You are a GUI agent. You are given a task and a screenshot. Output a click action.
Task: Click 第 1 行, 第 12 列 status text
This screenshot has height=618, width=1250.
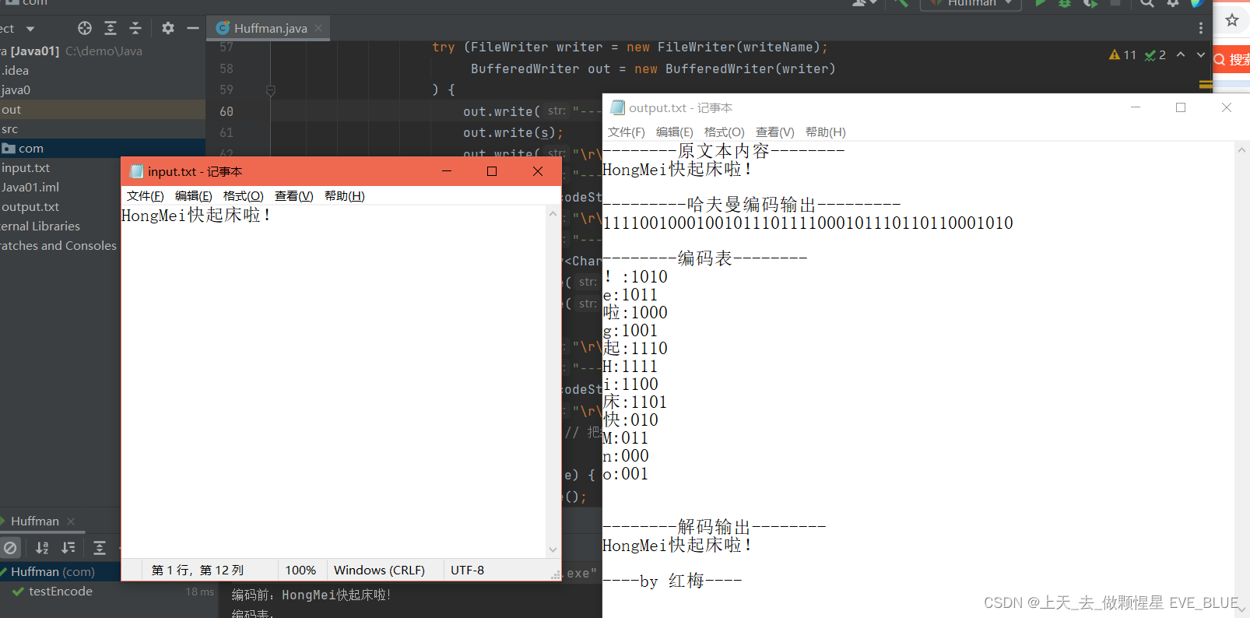pos(198,570)
